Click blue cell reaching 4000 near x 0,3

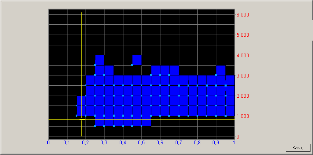click(x=100, y=60)
